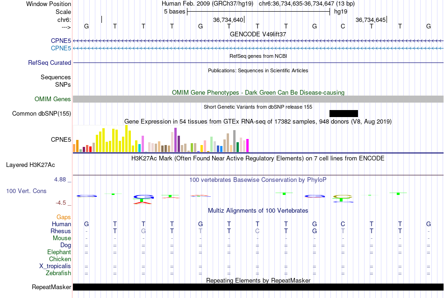Click the H3K27Ac Mark track title
Screen dimensions: 444x298
click(x=258, y=158)
